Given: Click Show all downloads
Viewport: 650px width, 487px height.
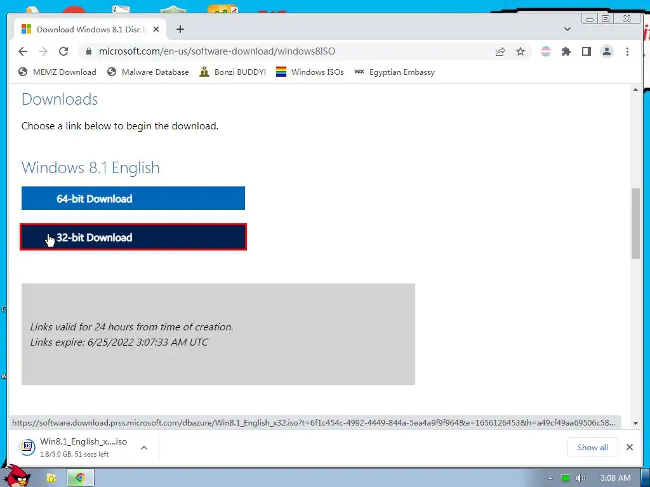Looking at the screenshot, I should pyautogui.click(x=592, y=447).
